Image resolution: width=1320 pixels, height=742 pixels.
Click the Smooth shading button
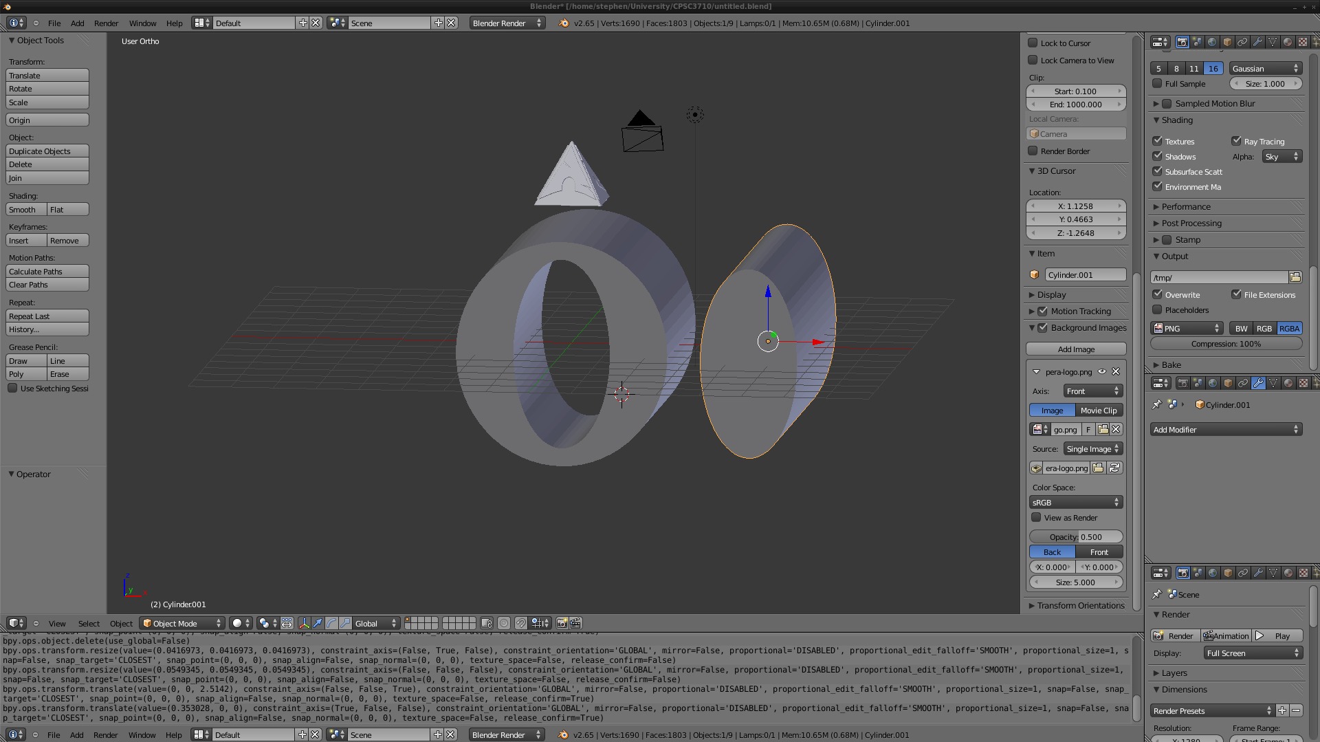pyautogui.click(x=27, y=209)
